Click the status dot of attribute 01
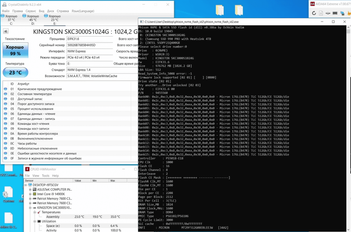The height and width of the screenshot is (232, 351). pyautogui.click(x=6, y=89)
